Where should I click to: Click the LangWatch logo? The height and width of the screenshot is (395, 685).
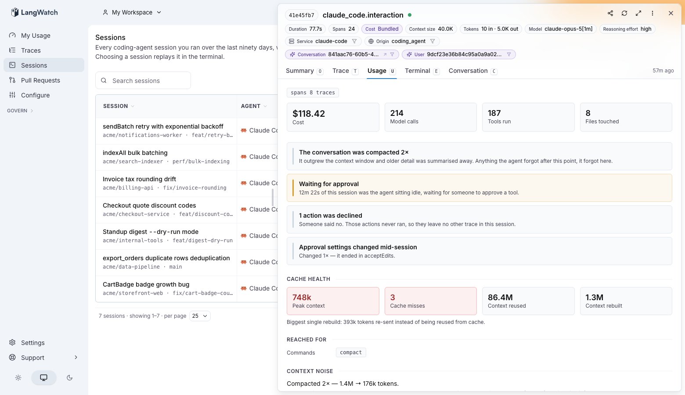34,12
